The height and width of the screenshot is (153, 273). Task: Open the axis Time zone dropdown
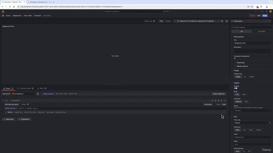tap(250, 123)
